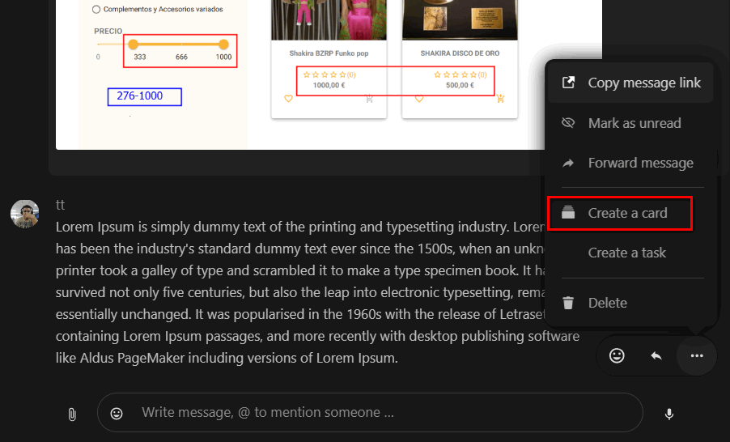Viewport: 730px width, 442px height.
Task: Click the 666 slider tick label
Action: (181, 57)
